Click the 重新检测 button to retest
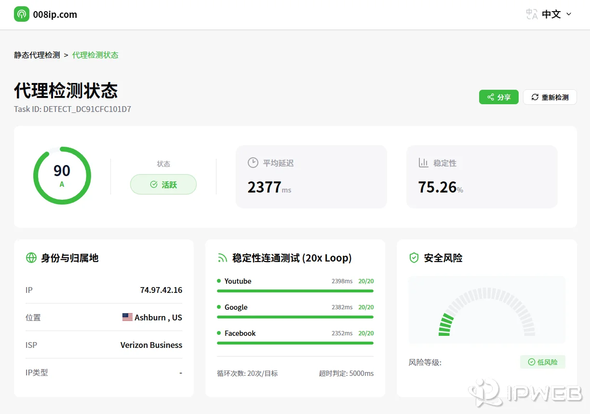This screenshot has width=590, height=414. pyautogui.click(x=550, y=97)
